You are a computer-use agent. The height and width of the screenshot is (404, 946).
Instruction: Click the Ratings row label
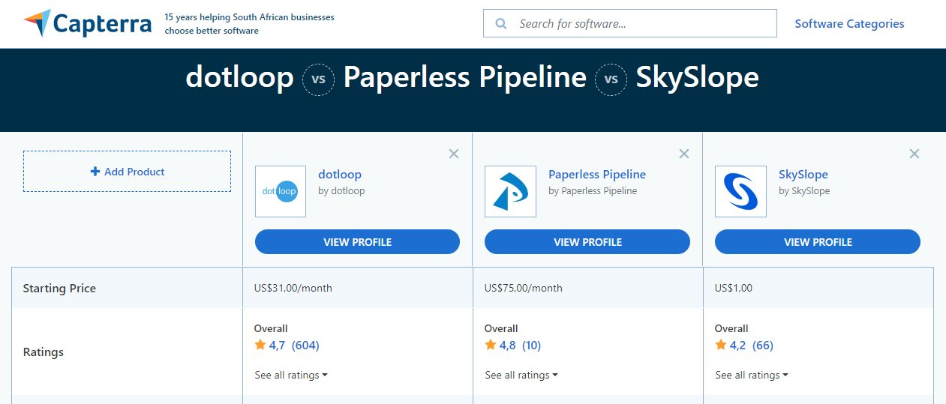coord(44,352)
